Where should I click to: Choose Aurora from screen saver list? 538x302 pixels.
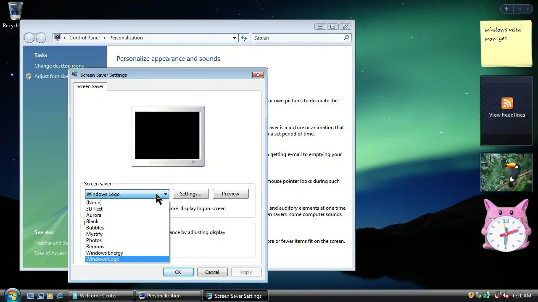(127, 215)
